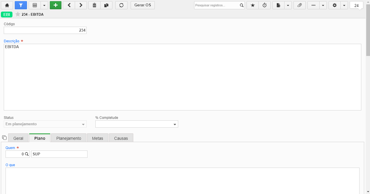Click in the Descrição text area

pyautogui.click(x=183, y=77)
